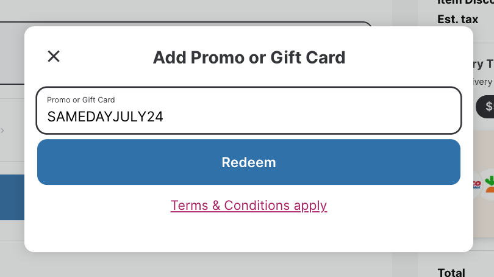Click the small Promo or Gift Card field label
This screenshot has width=494, height=277.
click(81, 100)
